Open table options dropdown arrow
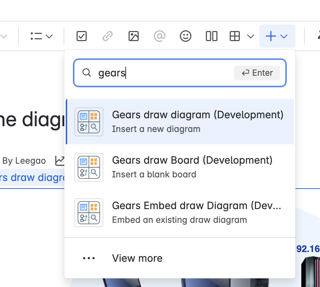Screen dimensions: 320x287 [x=251, y=36]
